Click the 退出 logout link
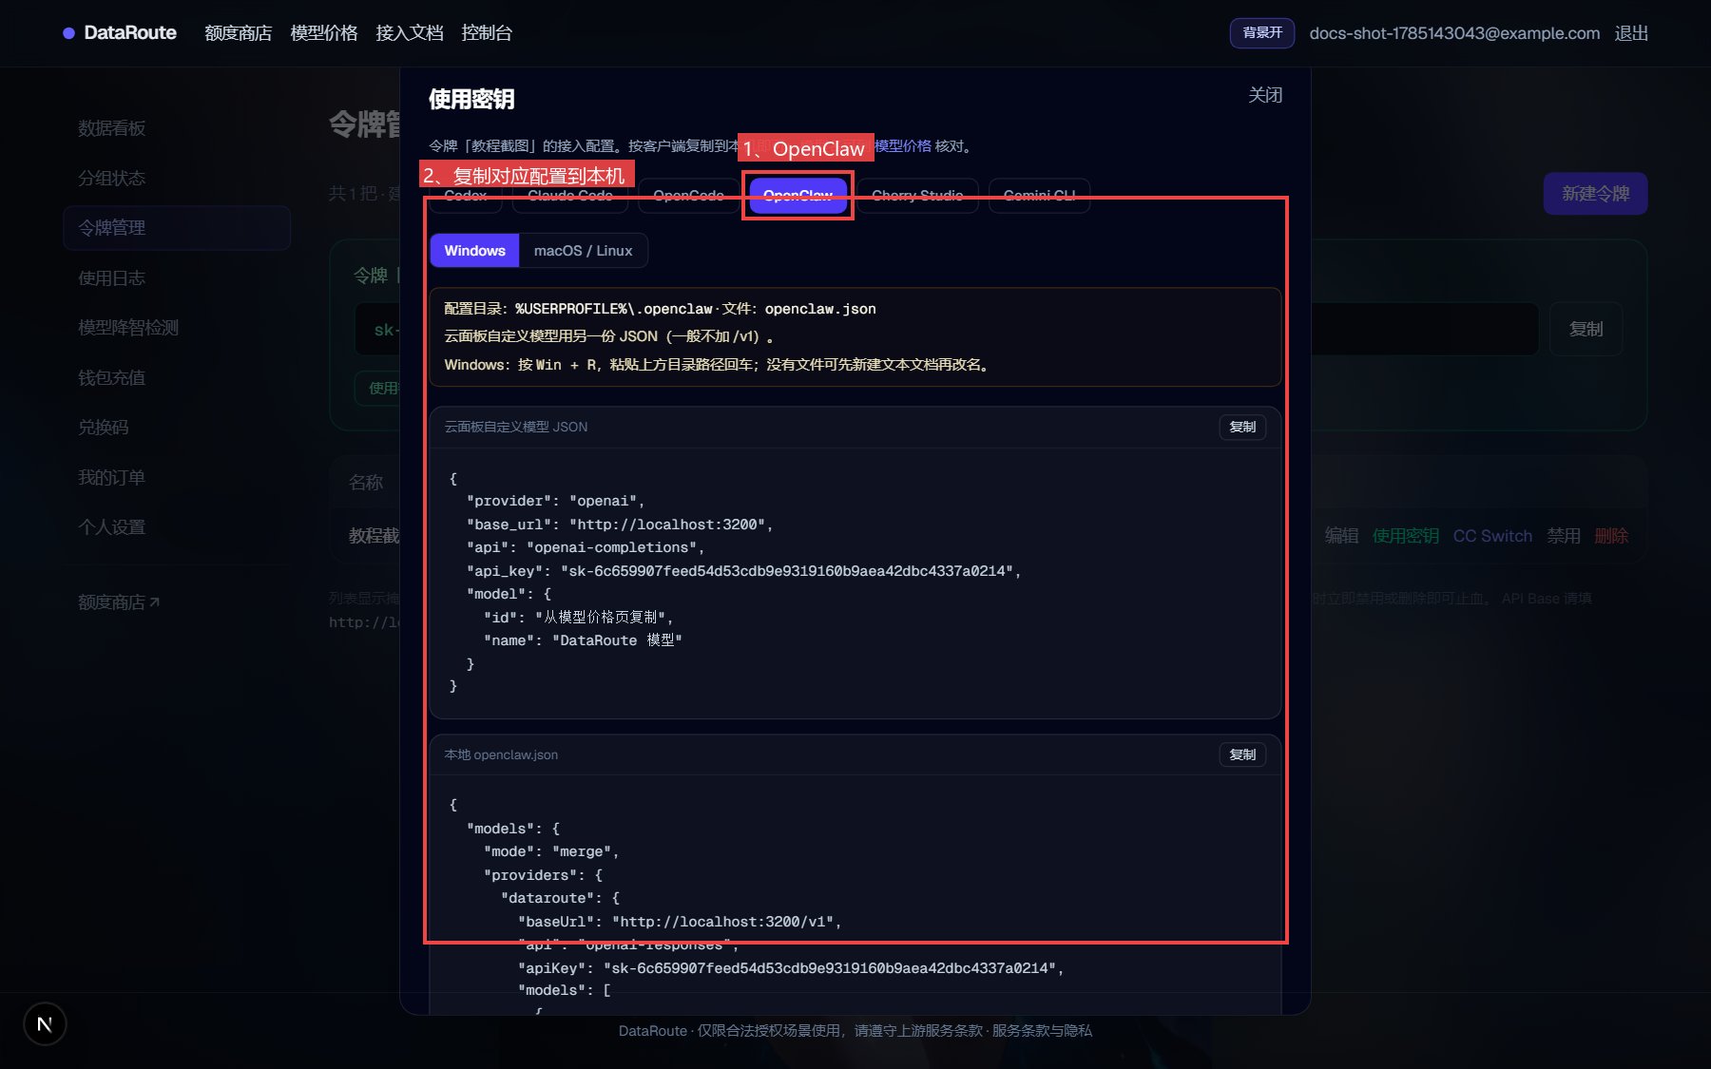The image size is (1711, 1069). click(x=1631, y=33)
